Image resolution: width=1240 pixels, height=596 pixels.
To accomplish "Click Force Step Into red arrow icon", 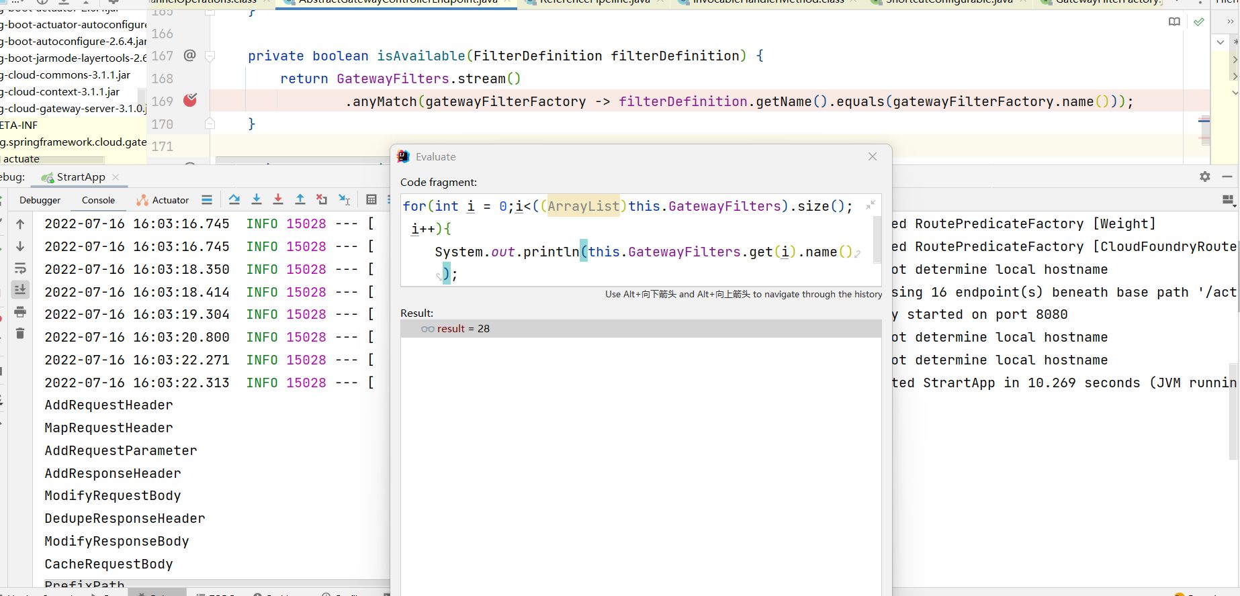I will pos(278,199).
